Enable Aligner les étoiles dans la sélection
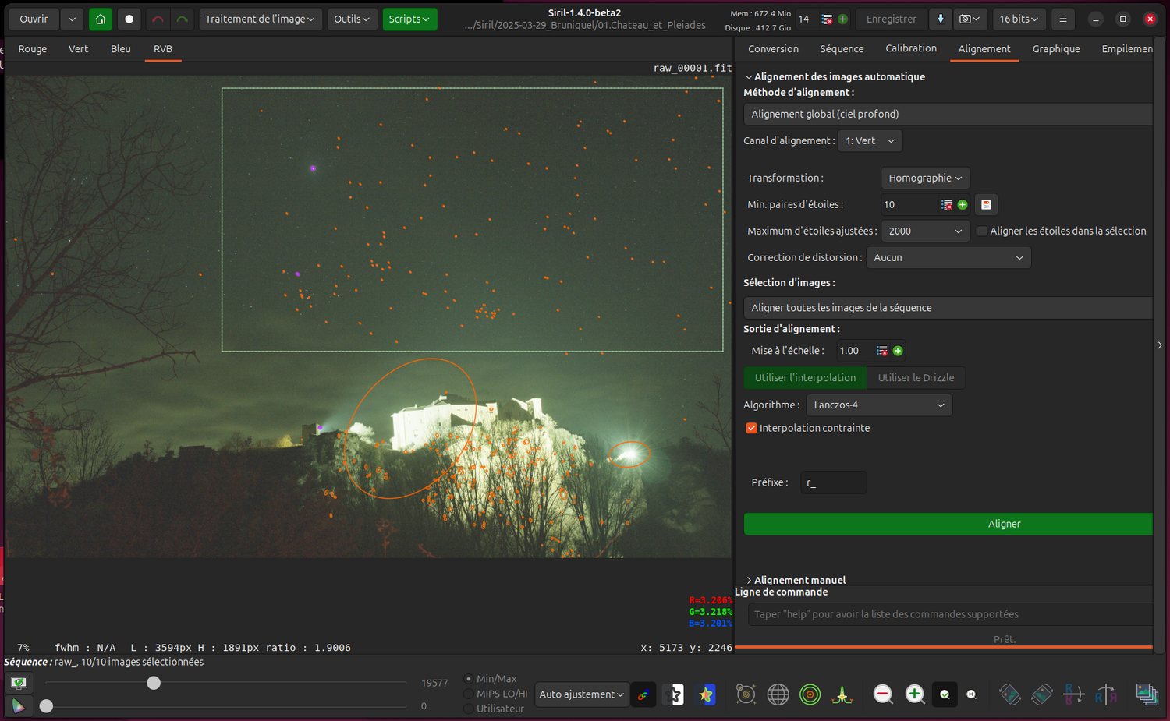The image size is (1170, 721). pyautogui.click(x=982, y=231)
